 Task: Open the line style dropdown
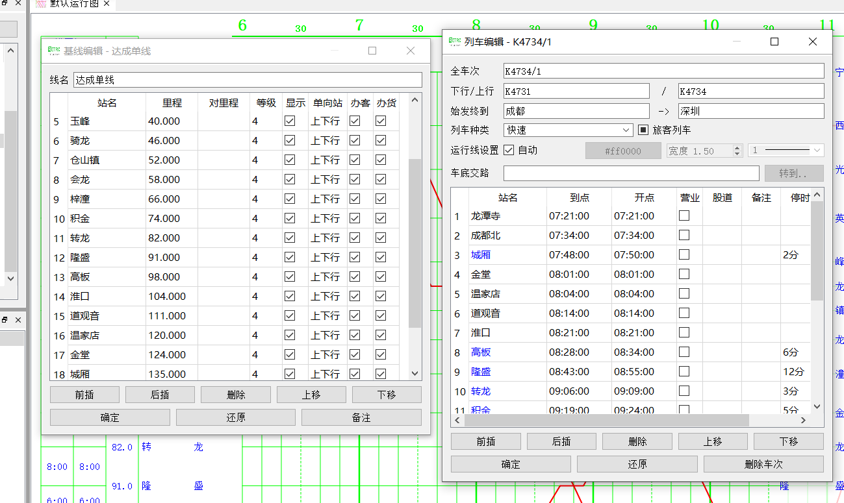[x=786, y=151]
